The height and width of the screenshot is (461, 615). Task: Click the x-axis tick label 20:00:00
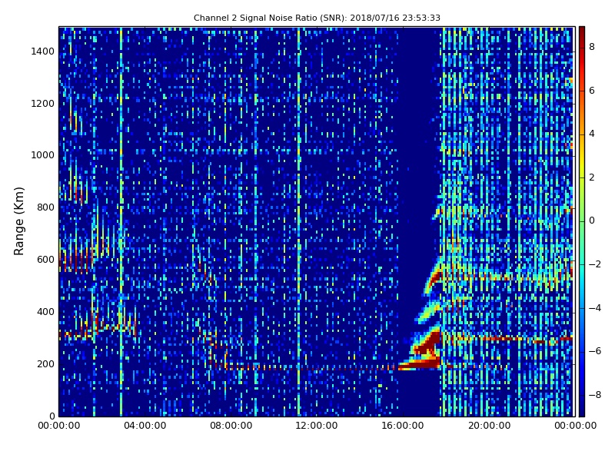point(489,426)
